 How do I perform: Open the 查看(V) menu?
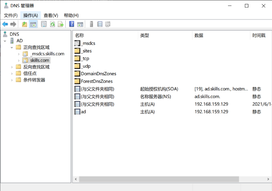click(51, 15)
